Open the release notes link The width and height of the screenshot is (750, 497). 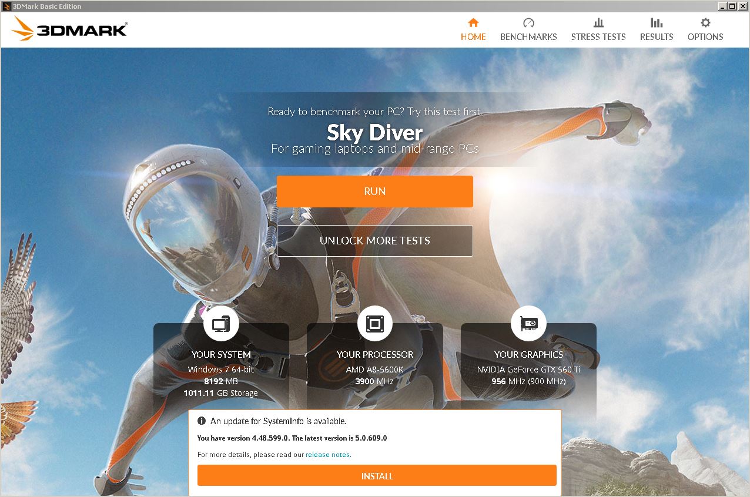coord(328,455)
